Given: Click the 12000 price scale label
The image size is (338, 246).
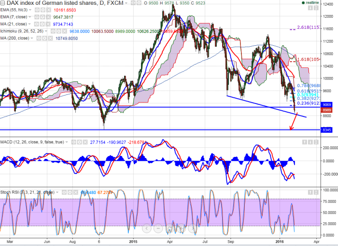Looking at the screenshot, I should [327, 16].
